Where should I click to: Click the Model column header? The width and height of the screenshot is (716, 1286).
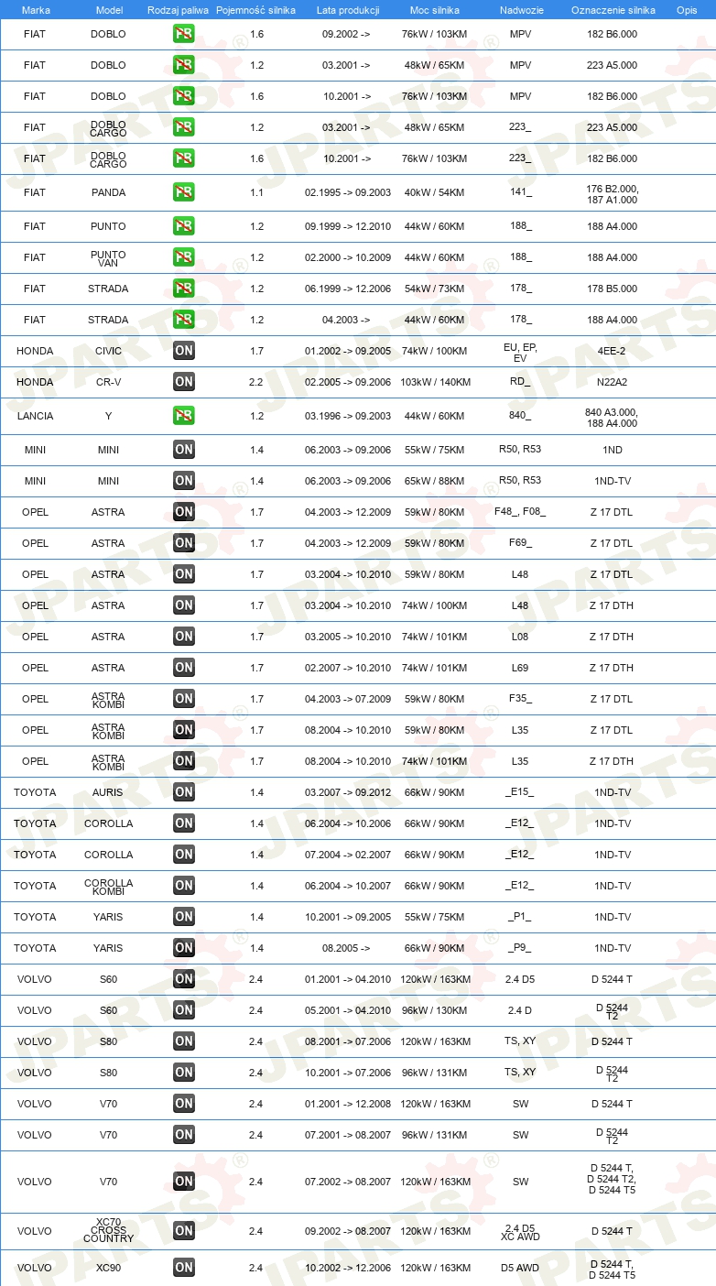109,9
